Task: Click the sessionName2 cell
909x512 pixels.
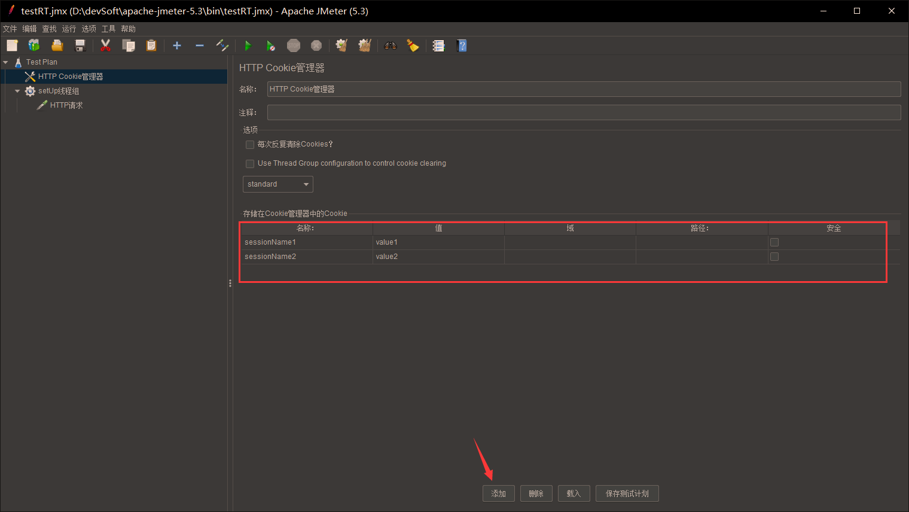Action: (306, 257)
